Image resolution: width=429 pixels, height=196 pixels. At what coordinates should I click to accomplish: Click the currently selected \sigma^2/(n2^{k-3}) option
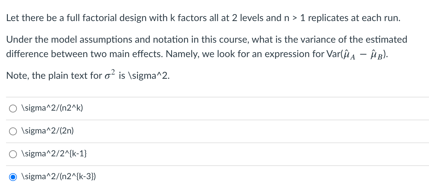coord(13,177)
